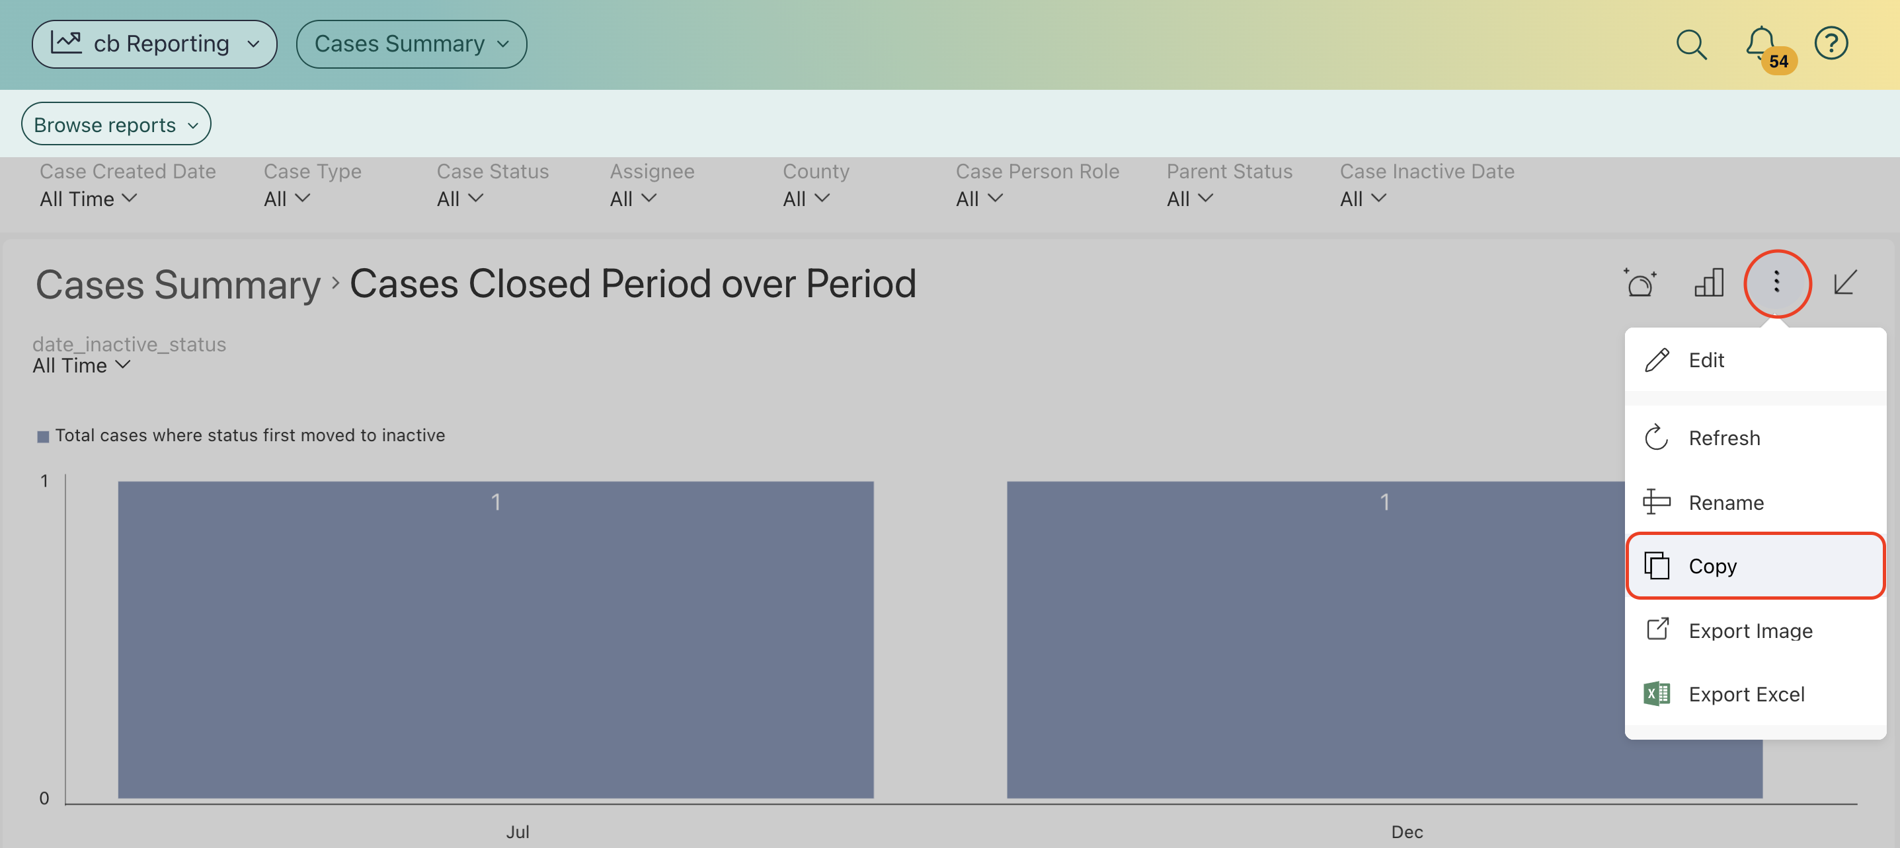Viewport: 1900px width, 848px height.
Task: Choose Rename in the options menu
Action: [x=1725, y=503]
